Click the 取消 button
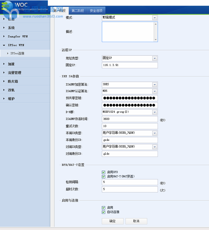209x230 pixels. pyautogui.click(x=136, y=221)
